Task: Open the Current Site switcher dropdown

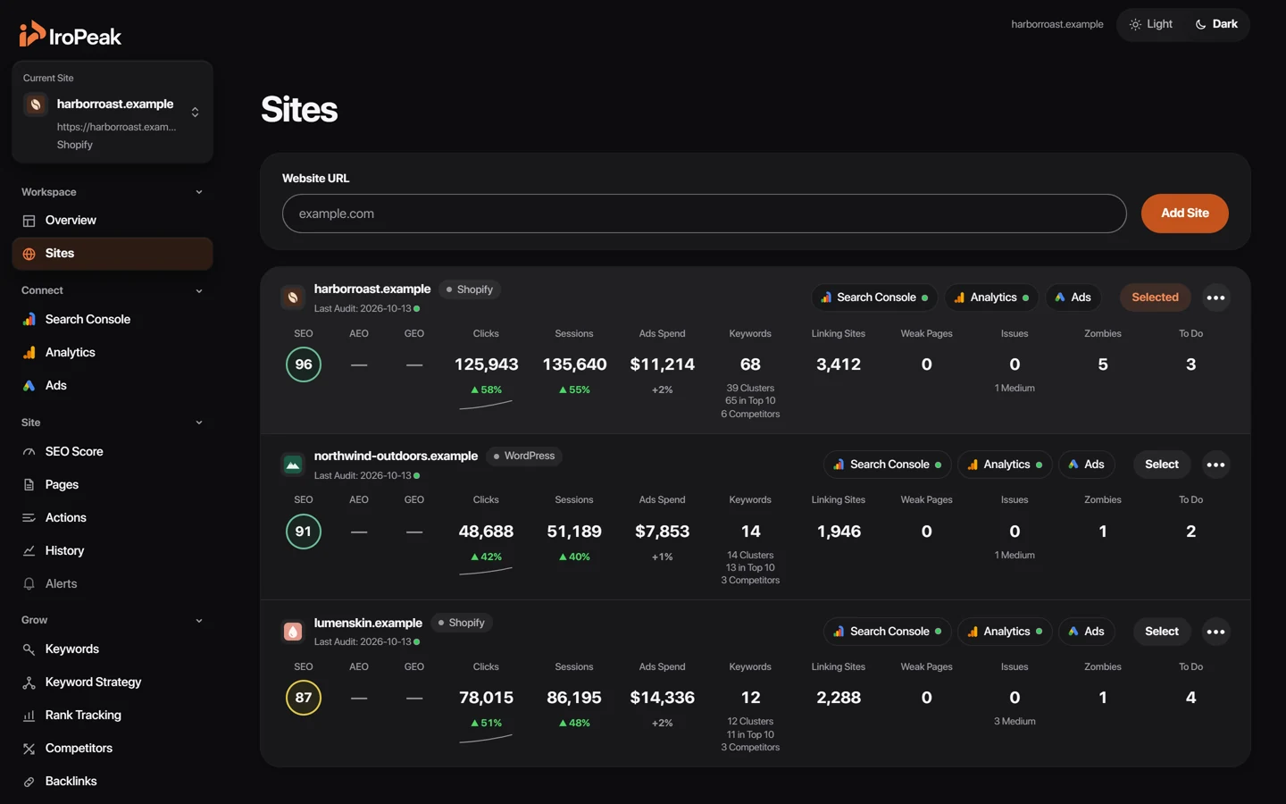Action: 113,112
